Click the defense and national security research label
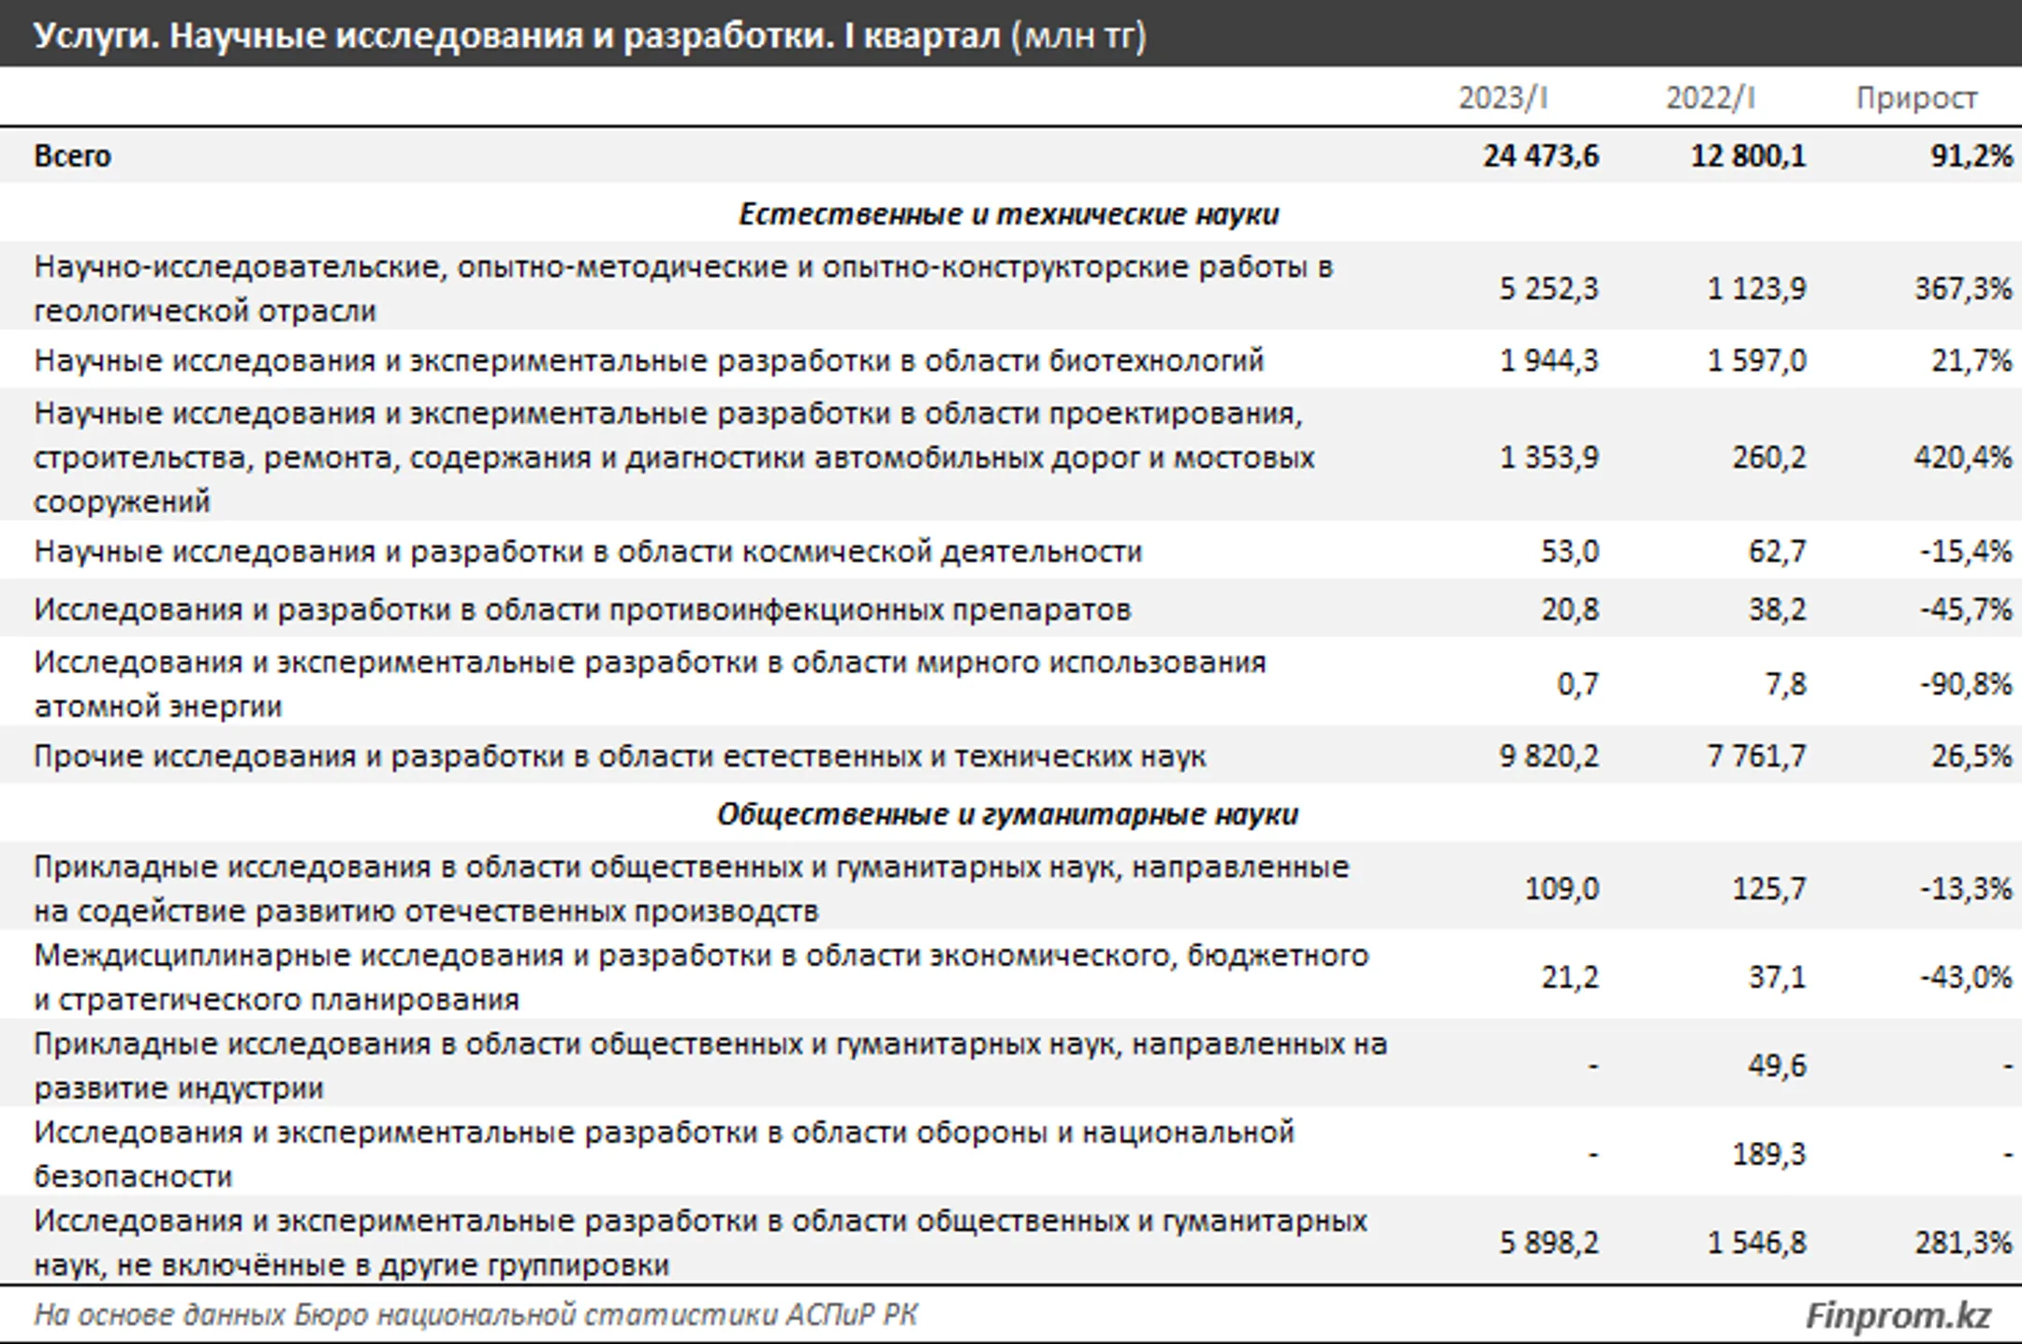 [x=664, y=1154]
